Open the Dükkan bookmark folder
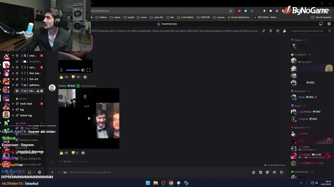Viewport: 334px width, 187px height. click(101, 17)
